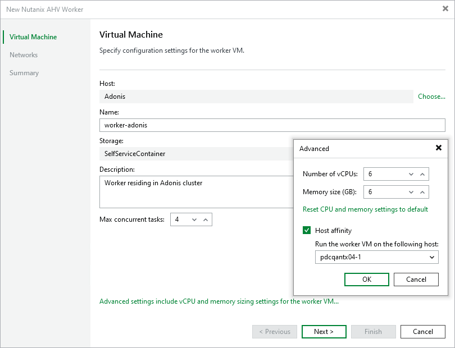
Task: Open Advanced settings link for worker VM
Action: (219, 301)
